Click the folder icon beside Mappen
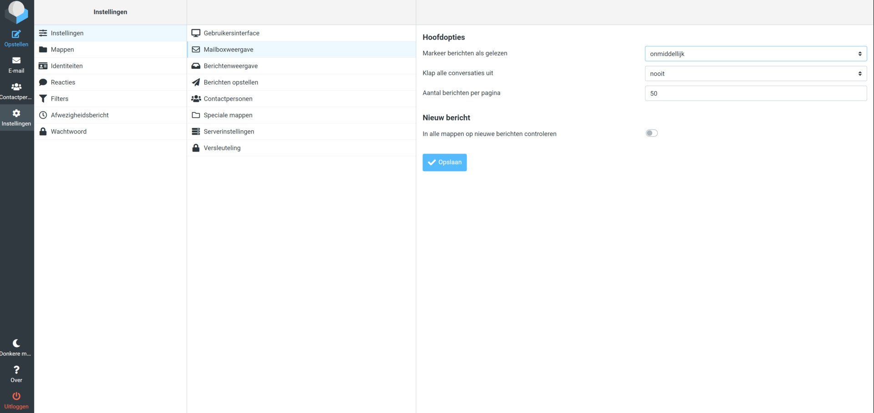 coord(43,50)
